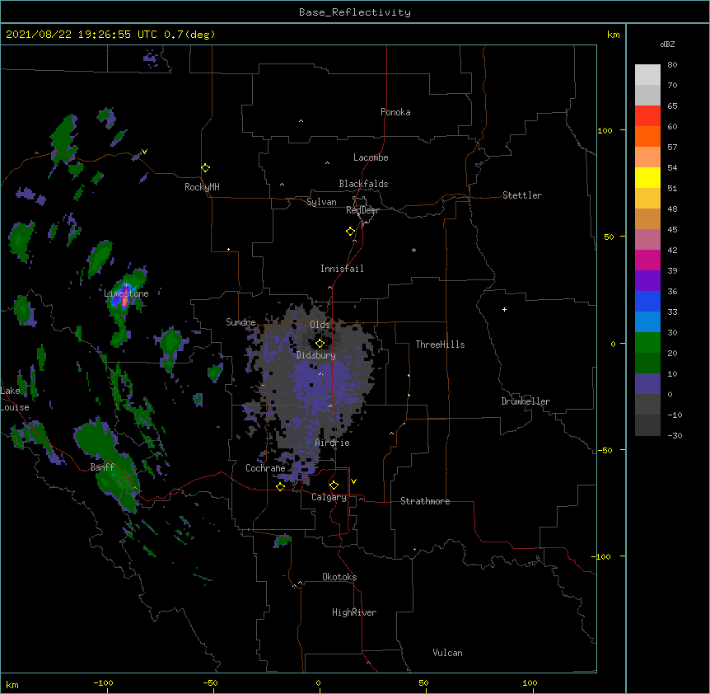The height and width of the screenshot is (694, 710).
Task: Click the yellow station marker near RockyMH
Action: tap(205, 168)
